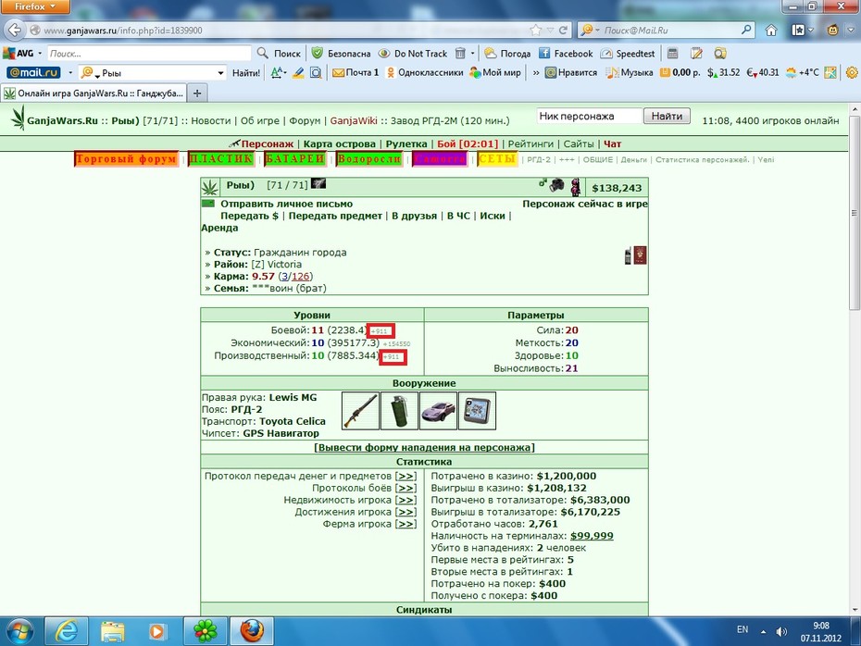Click Вывести форму нападения на персонажа link
Screen dimensions: 861x646
click(424, 447)
